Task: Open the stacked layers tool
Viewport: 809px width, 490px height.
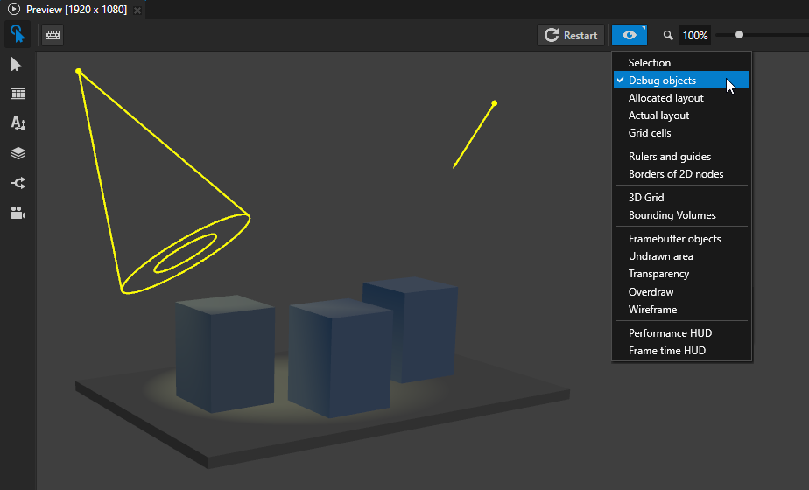Action: pos(18,153)
